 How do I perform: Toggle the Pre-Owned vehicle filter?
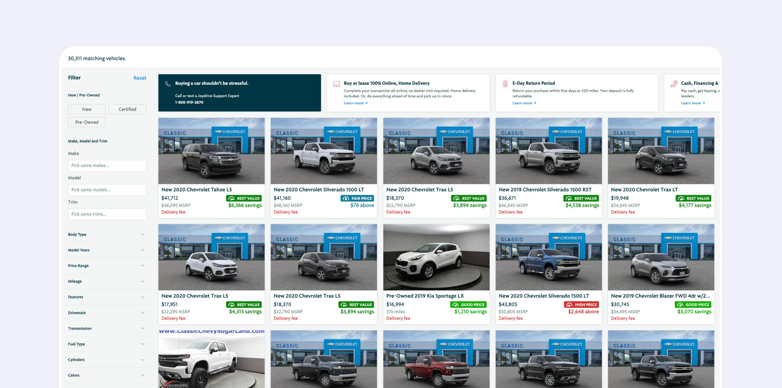pos(87,122)
